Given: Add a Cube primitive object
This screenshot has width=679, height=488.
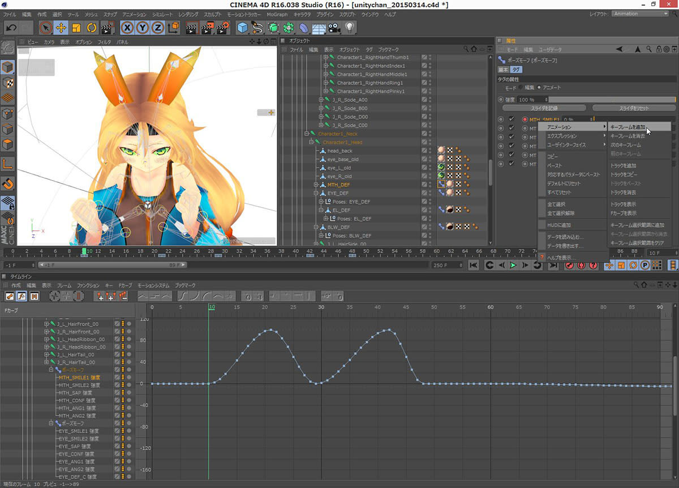Looking at the screenshot, I should pos(243,27).
